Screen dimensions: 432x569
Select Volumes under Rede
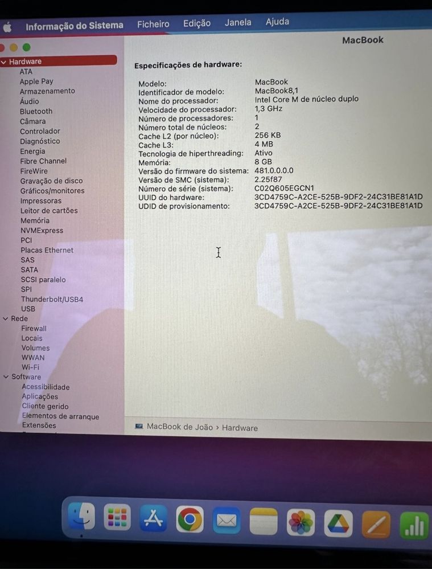[35, 348]
